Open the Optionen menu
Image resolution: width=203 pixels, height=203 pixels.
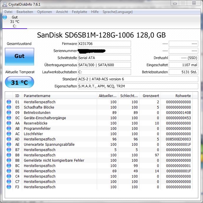point(44,12)
